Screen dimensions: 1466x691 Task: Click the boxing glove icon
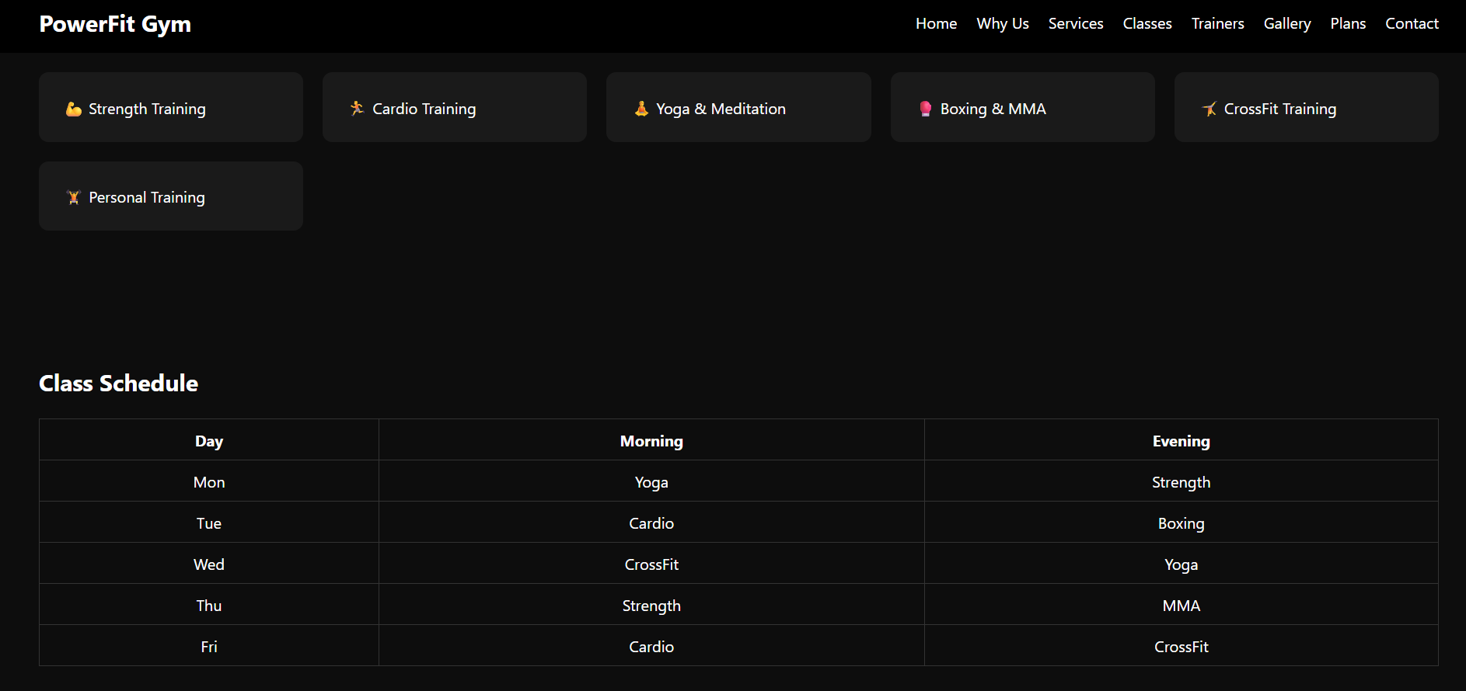pos(925,109)
